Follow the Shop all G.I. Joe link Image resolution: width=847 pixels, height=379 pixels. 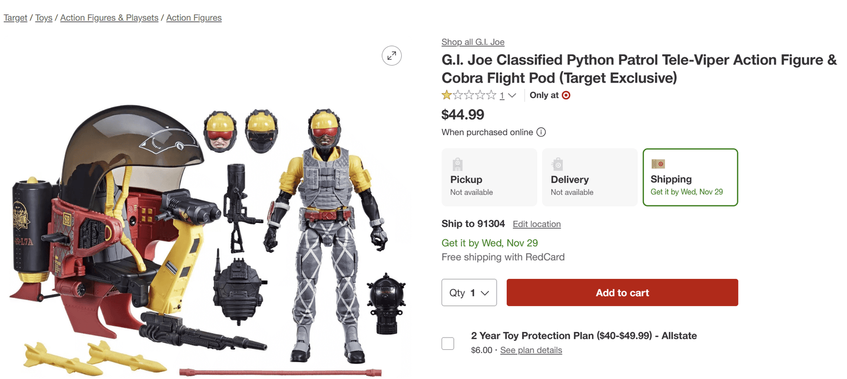tap(473, 42)
